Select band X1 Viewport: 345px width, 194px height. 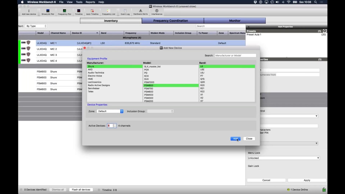coord(227,95)
